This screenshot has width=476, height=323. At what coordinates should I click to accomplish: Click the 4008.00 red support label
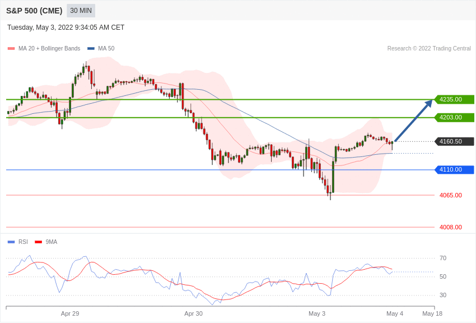click(450, 227)
